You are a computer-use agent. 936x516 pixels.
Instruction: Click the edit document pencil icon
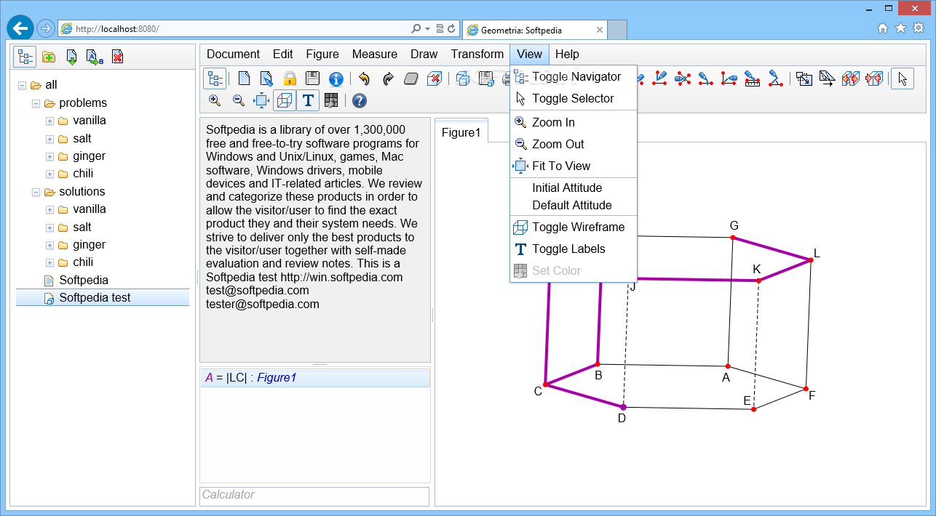[267, 78]
